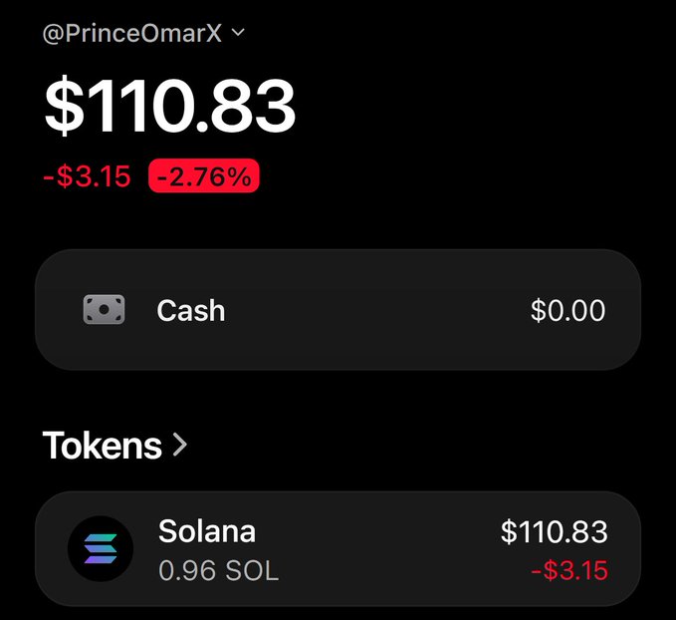The image size is (676, 620).
Task: Tap the $0.00 cash balance
Action: click(x=567, y=310)
